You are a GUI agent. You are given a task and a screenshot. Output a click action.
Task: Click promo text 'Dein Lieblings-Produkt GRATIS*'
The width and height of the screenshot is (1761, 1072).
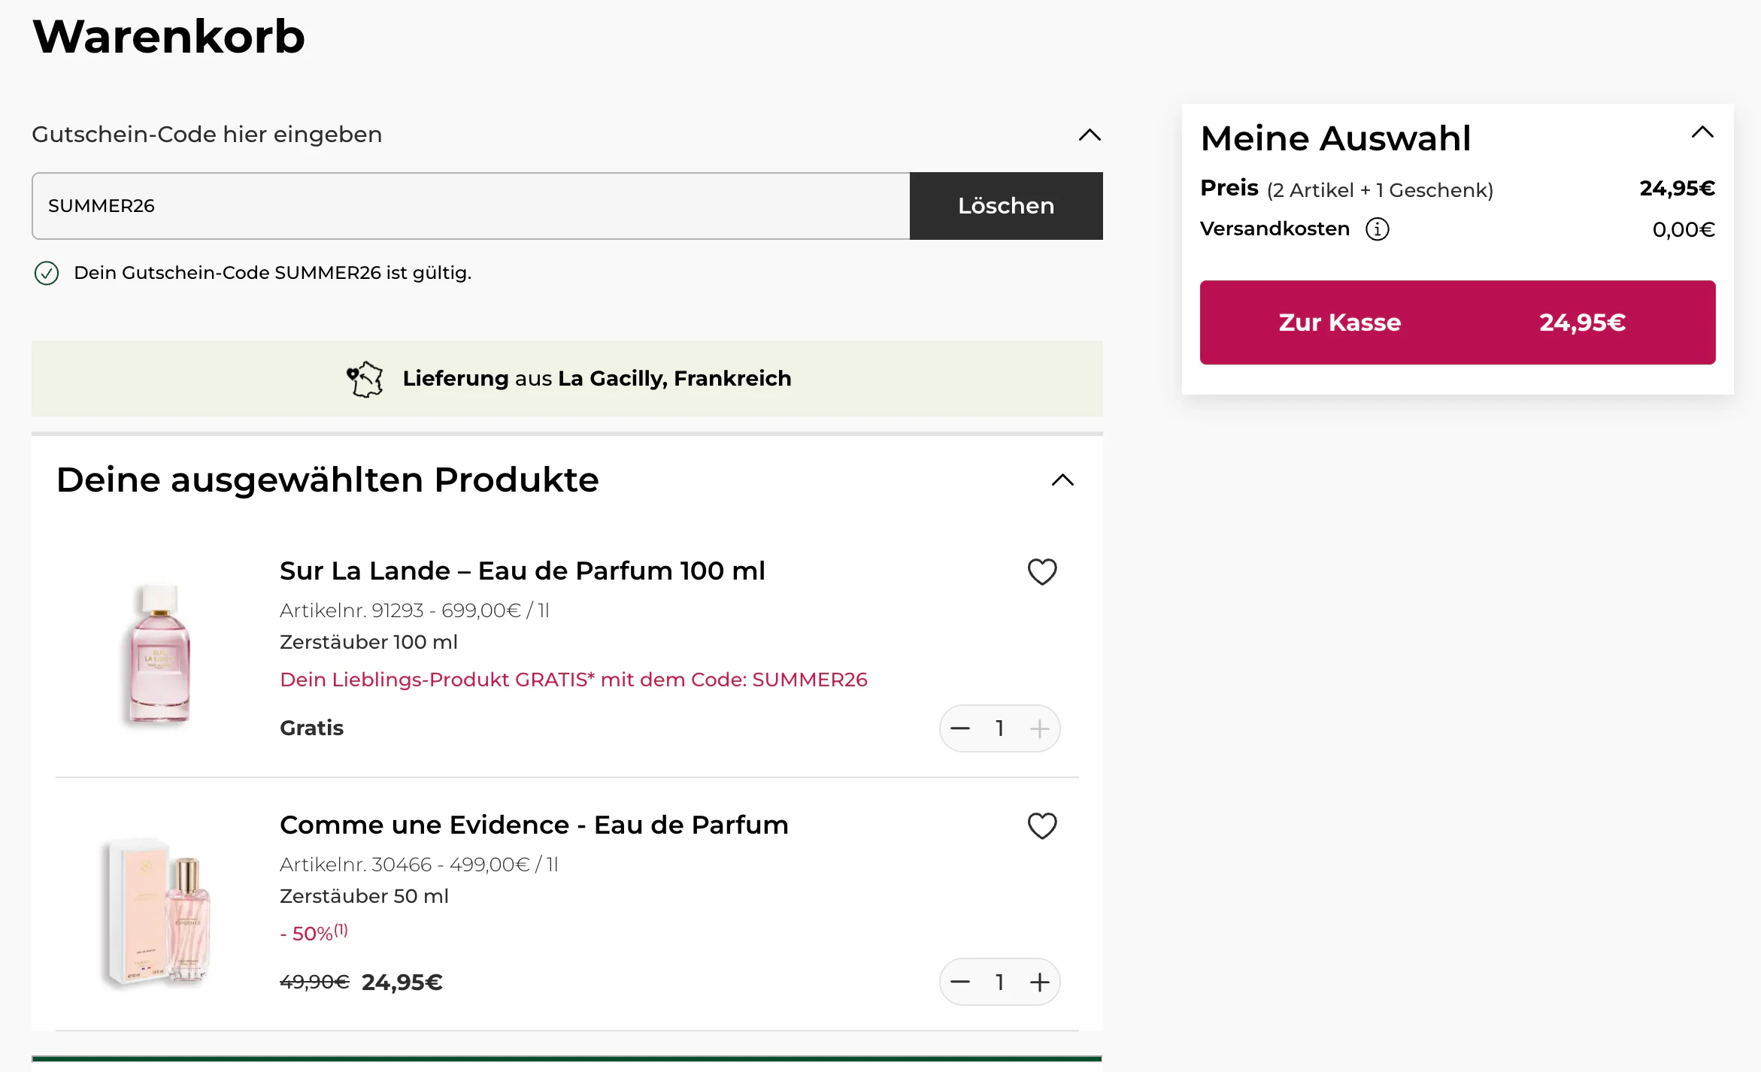click(x=437, y=680)
